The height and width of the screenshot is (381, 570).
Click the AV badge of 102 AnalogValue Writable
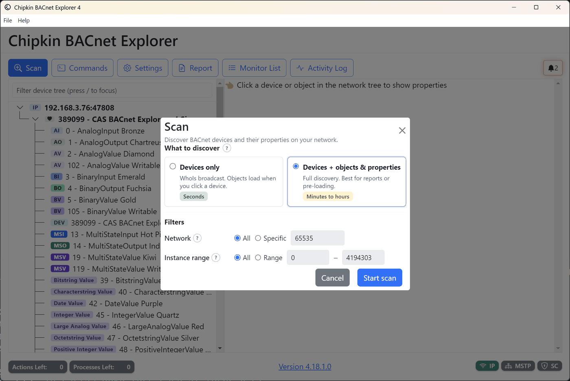[57, 165]
